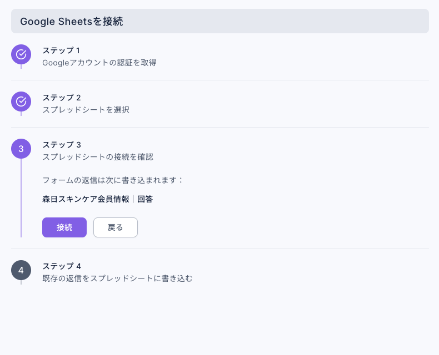Click スプレッドシートを選択 text
The image size is (439, 355).
(86, 110)
